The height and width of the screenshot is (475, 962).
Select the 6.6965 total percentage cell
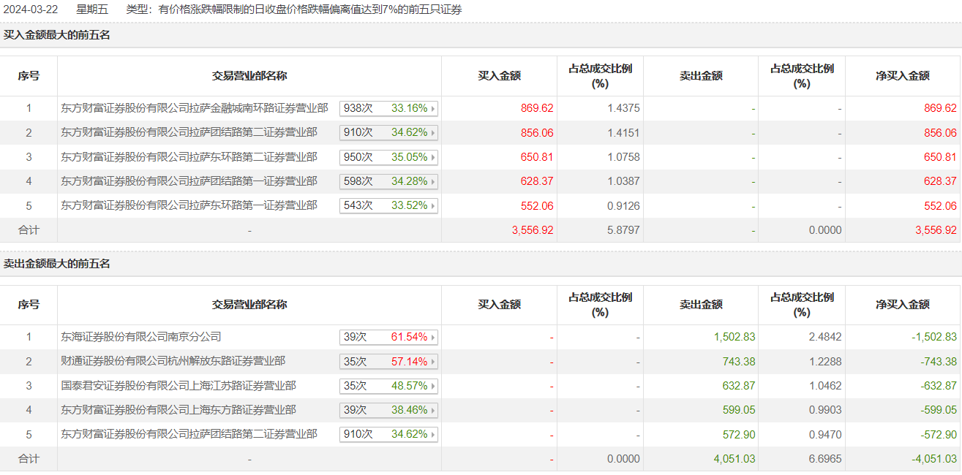tap(825, 459)
